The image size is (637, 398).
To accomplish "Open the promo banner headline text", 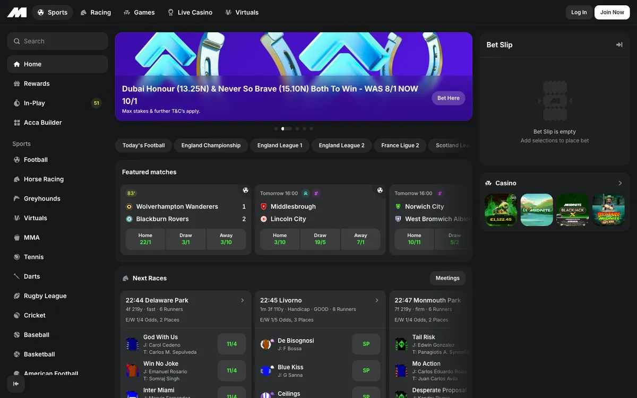I will (x=270, y=94).
